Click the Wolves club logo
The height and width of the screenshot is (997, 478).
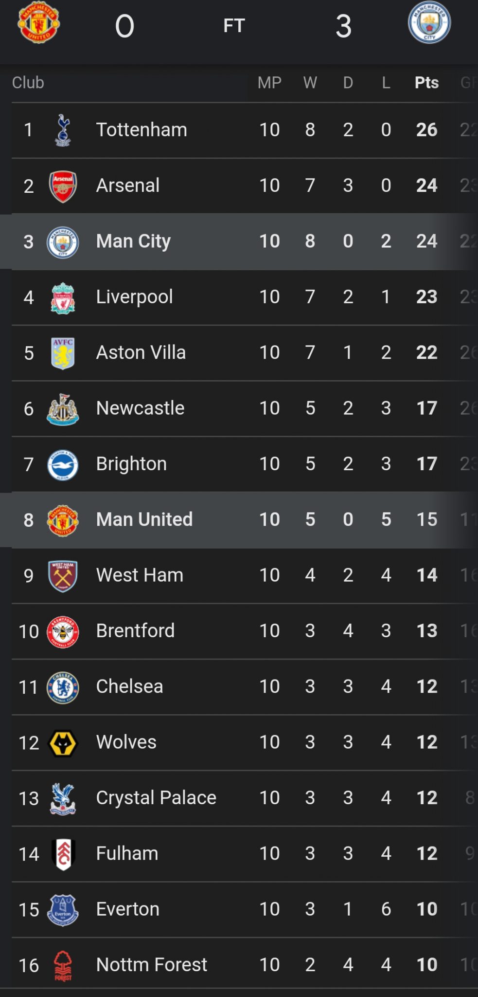point(63,743)
